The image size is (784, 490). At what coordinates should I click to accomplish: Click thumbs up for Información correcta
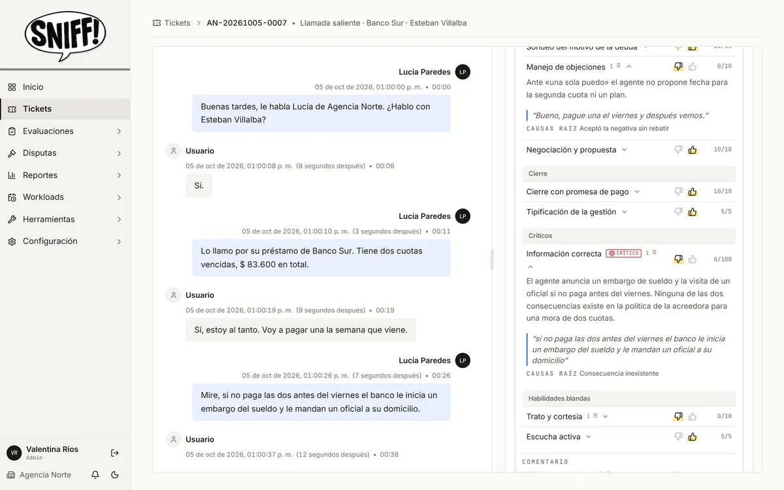(x=693, y=259)
